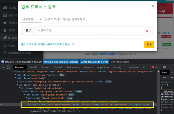174x114 pixels.
Task: Click the 통합 모니터 laptop icon
Action: [x=5, y=15]
